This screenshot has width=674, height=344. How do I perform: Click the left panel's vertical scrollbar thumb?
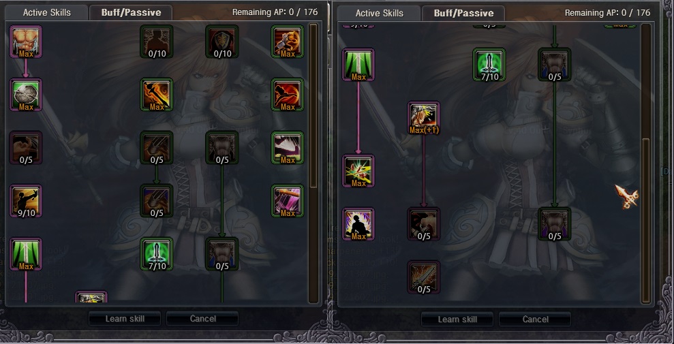coord(313,106)
